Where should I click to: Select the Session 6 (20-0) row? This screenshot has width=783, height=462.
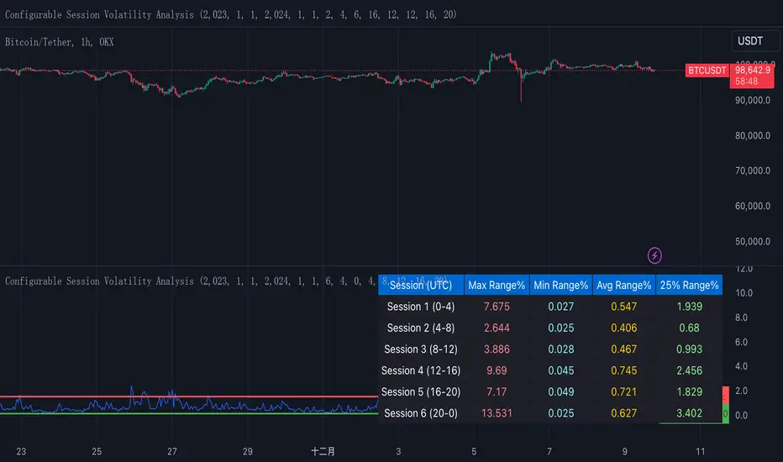[x=550, y=413]
